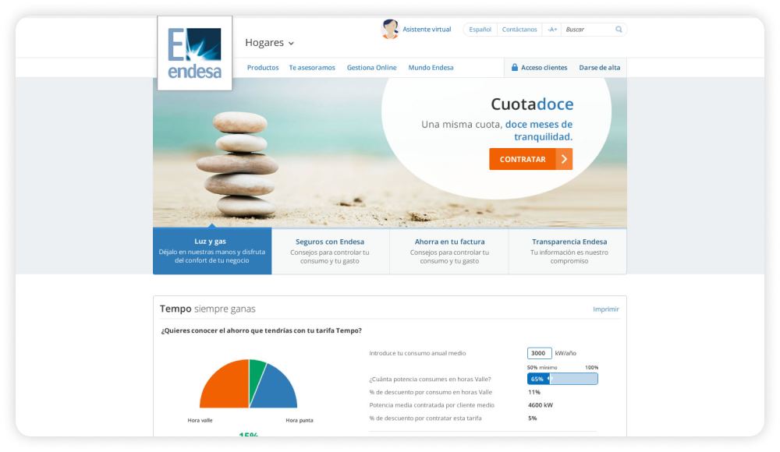The height and width of the screenshot is (452, 780).
Task: Select the Español language option
Action: 480,30
